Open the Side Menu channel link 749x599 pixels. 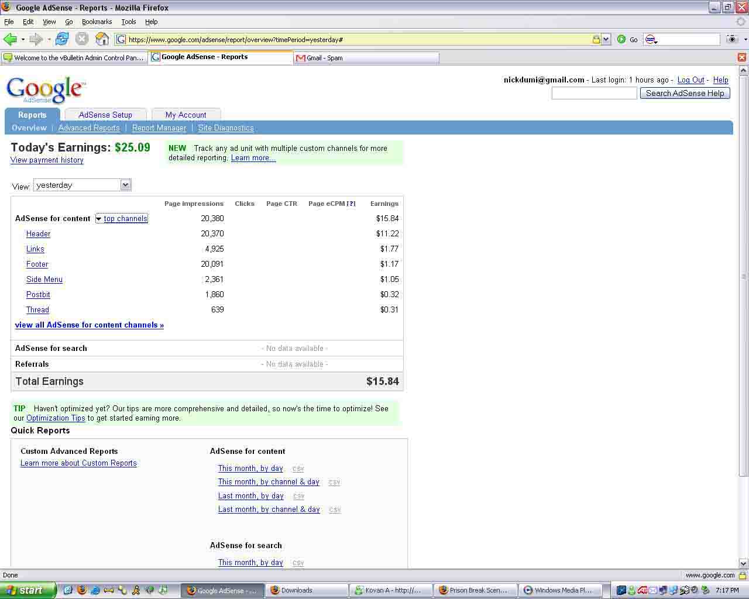(44, 279)
